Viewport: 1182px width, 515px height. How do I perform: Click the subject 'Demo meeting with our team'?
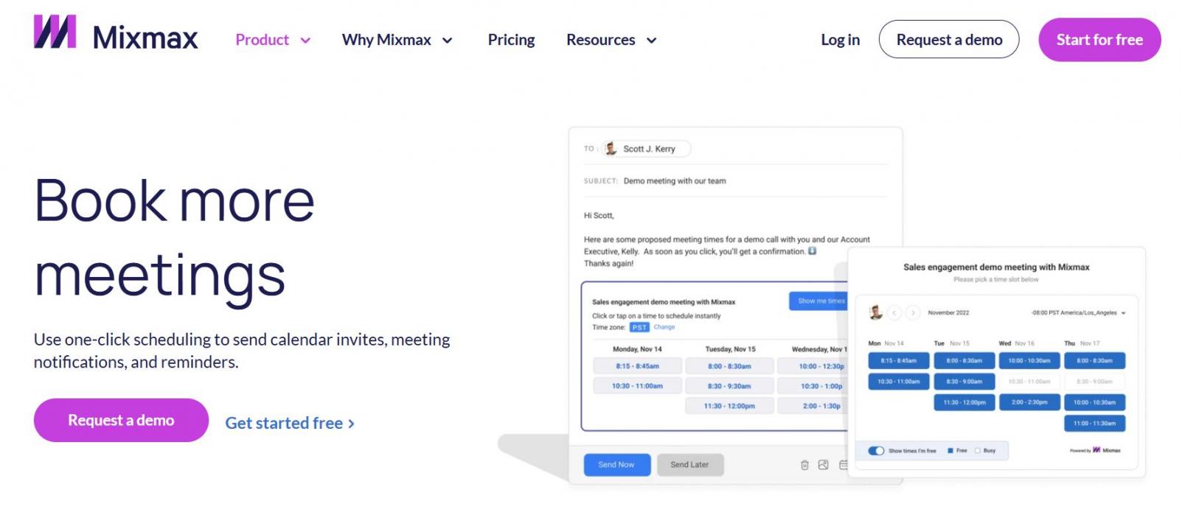tap(675, 181)
